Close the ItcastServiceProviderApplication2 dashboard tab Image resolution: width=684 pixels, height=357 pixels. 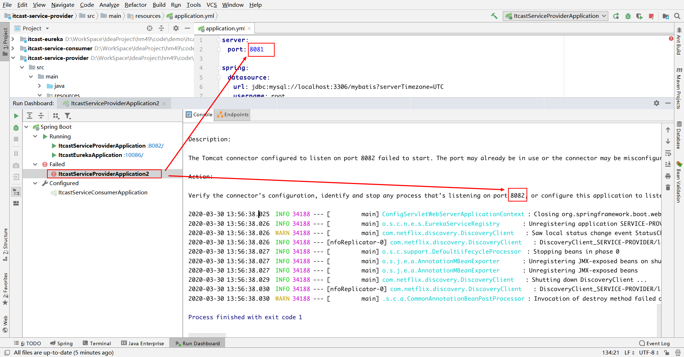point(164,103)
